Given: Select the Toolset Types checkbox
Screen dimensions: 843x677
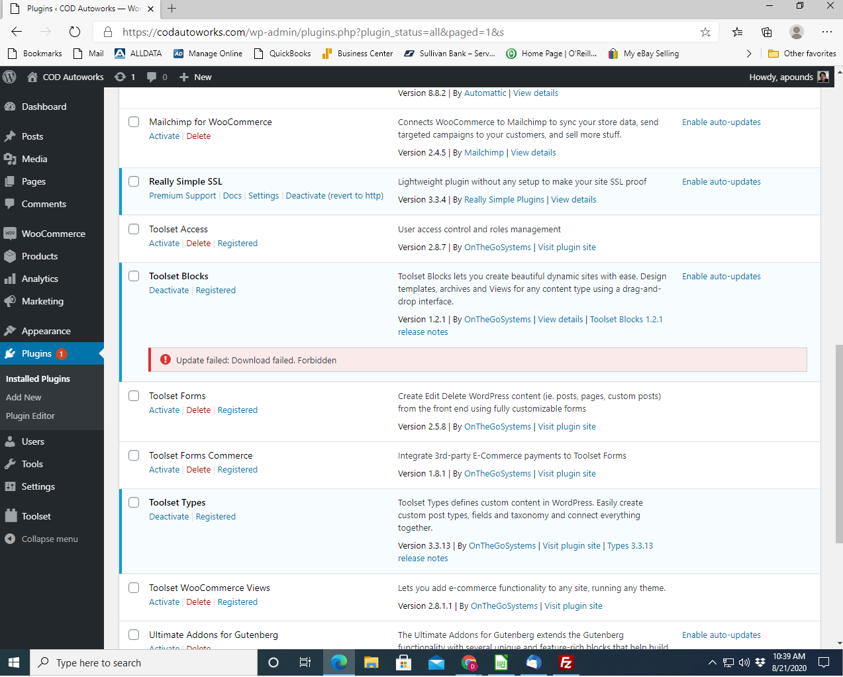Looking at the screenshot, I should pyautogui.click(x=134, y=502).
